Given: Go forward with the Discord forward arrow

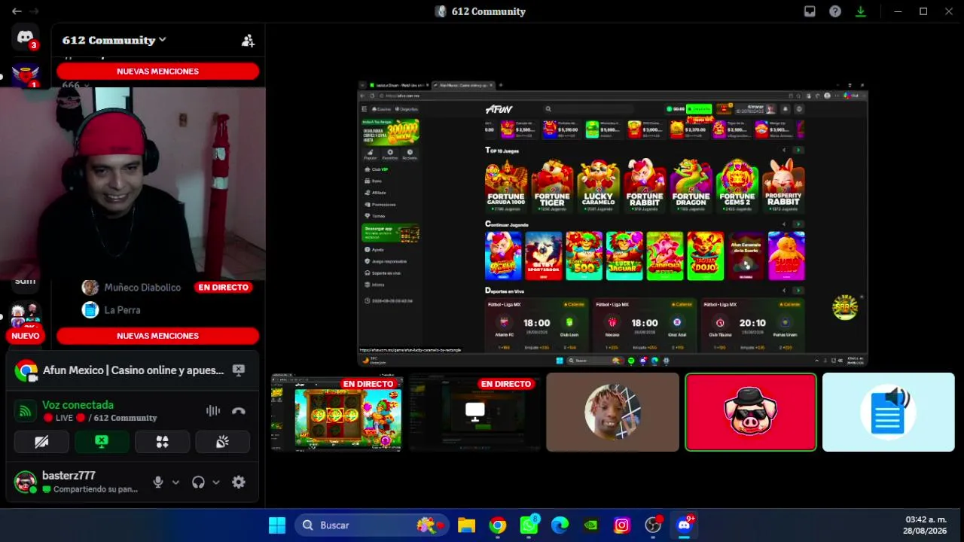Looking at the screenshot, I should pyautogui.click(x=34, y=11).
